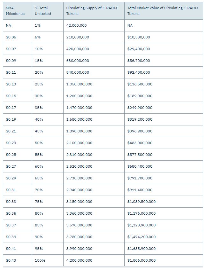Click the 10% unlocked cell

click(48, 49)
